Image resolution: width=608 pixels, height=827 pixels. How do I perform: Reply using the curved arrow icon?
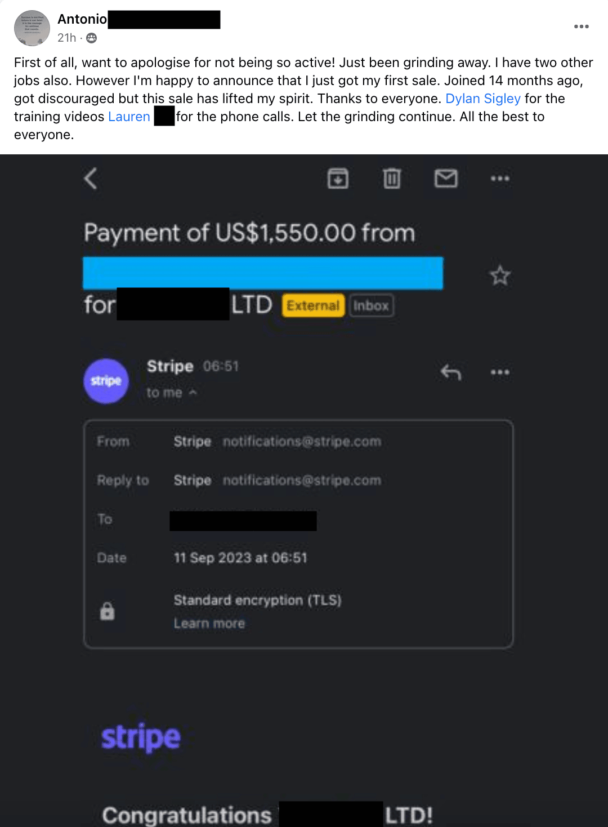(451, 372)
